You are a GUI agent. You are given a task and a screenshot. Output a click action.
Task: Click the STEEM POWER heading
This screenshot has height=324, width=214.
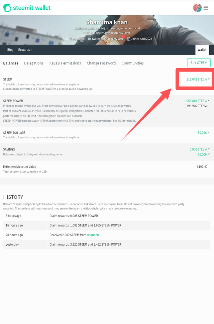tap(13, 101)
